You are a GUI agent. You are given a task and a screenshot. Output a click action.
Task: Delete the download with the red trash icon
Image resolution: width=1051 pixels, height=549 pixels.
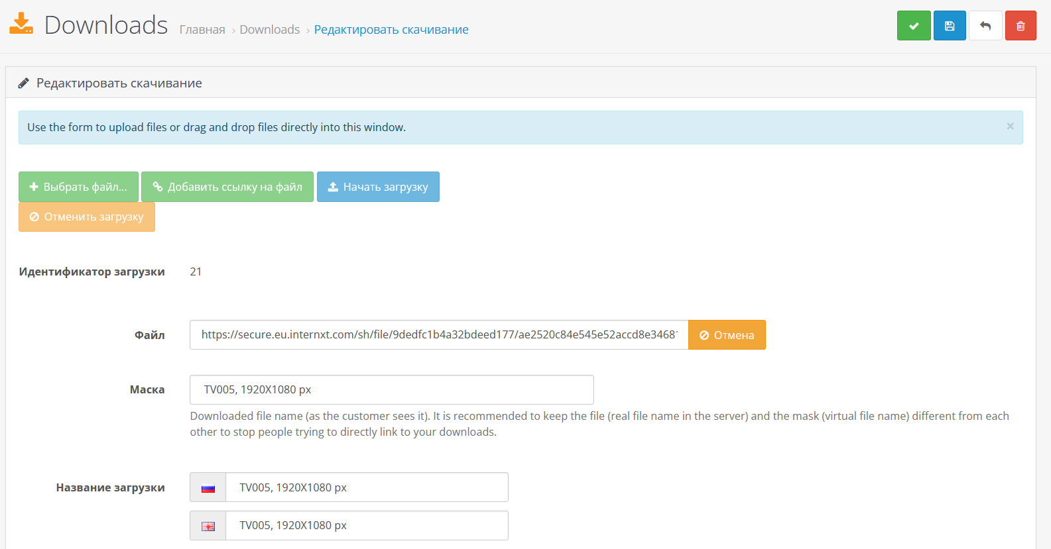point(1020,26)
